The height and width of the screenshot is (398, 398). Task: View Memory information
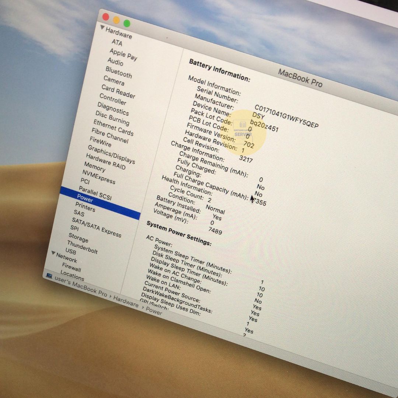pyautogui.click(x=94, y=167)
